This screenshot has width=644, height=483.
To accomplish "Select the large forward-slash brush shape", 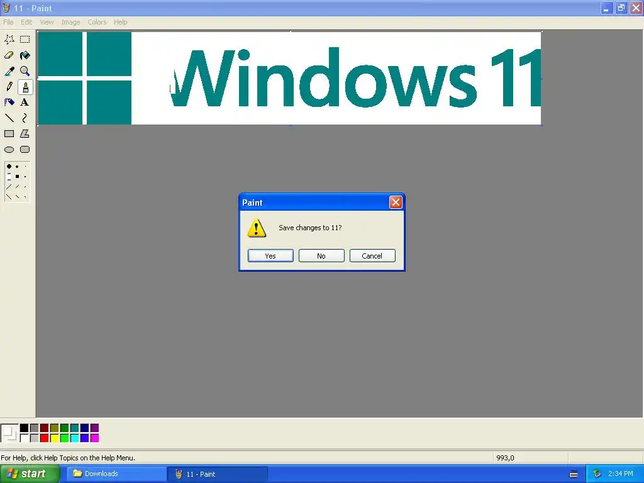I will pos(9,186).
